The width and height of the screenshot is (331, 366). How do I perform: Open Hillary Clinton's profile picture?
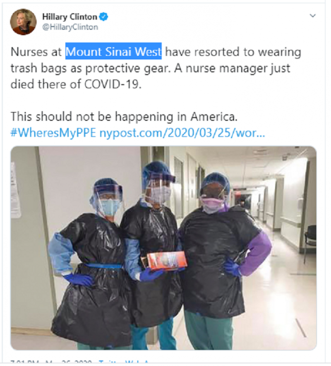(23, 22)
